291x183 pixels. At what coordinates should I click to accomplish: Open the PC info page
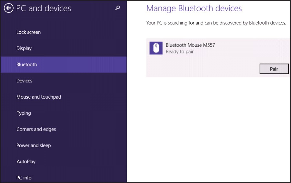click(x=24, y=178)
